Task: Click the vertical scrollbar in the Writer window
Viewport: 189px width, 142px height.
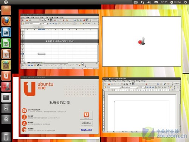Action: pos(180,111)
